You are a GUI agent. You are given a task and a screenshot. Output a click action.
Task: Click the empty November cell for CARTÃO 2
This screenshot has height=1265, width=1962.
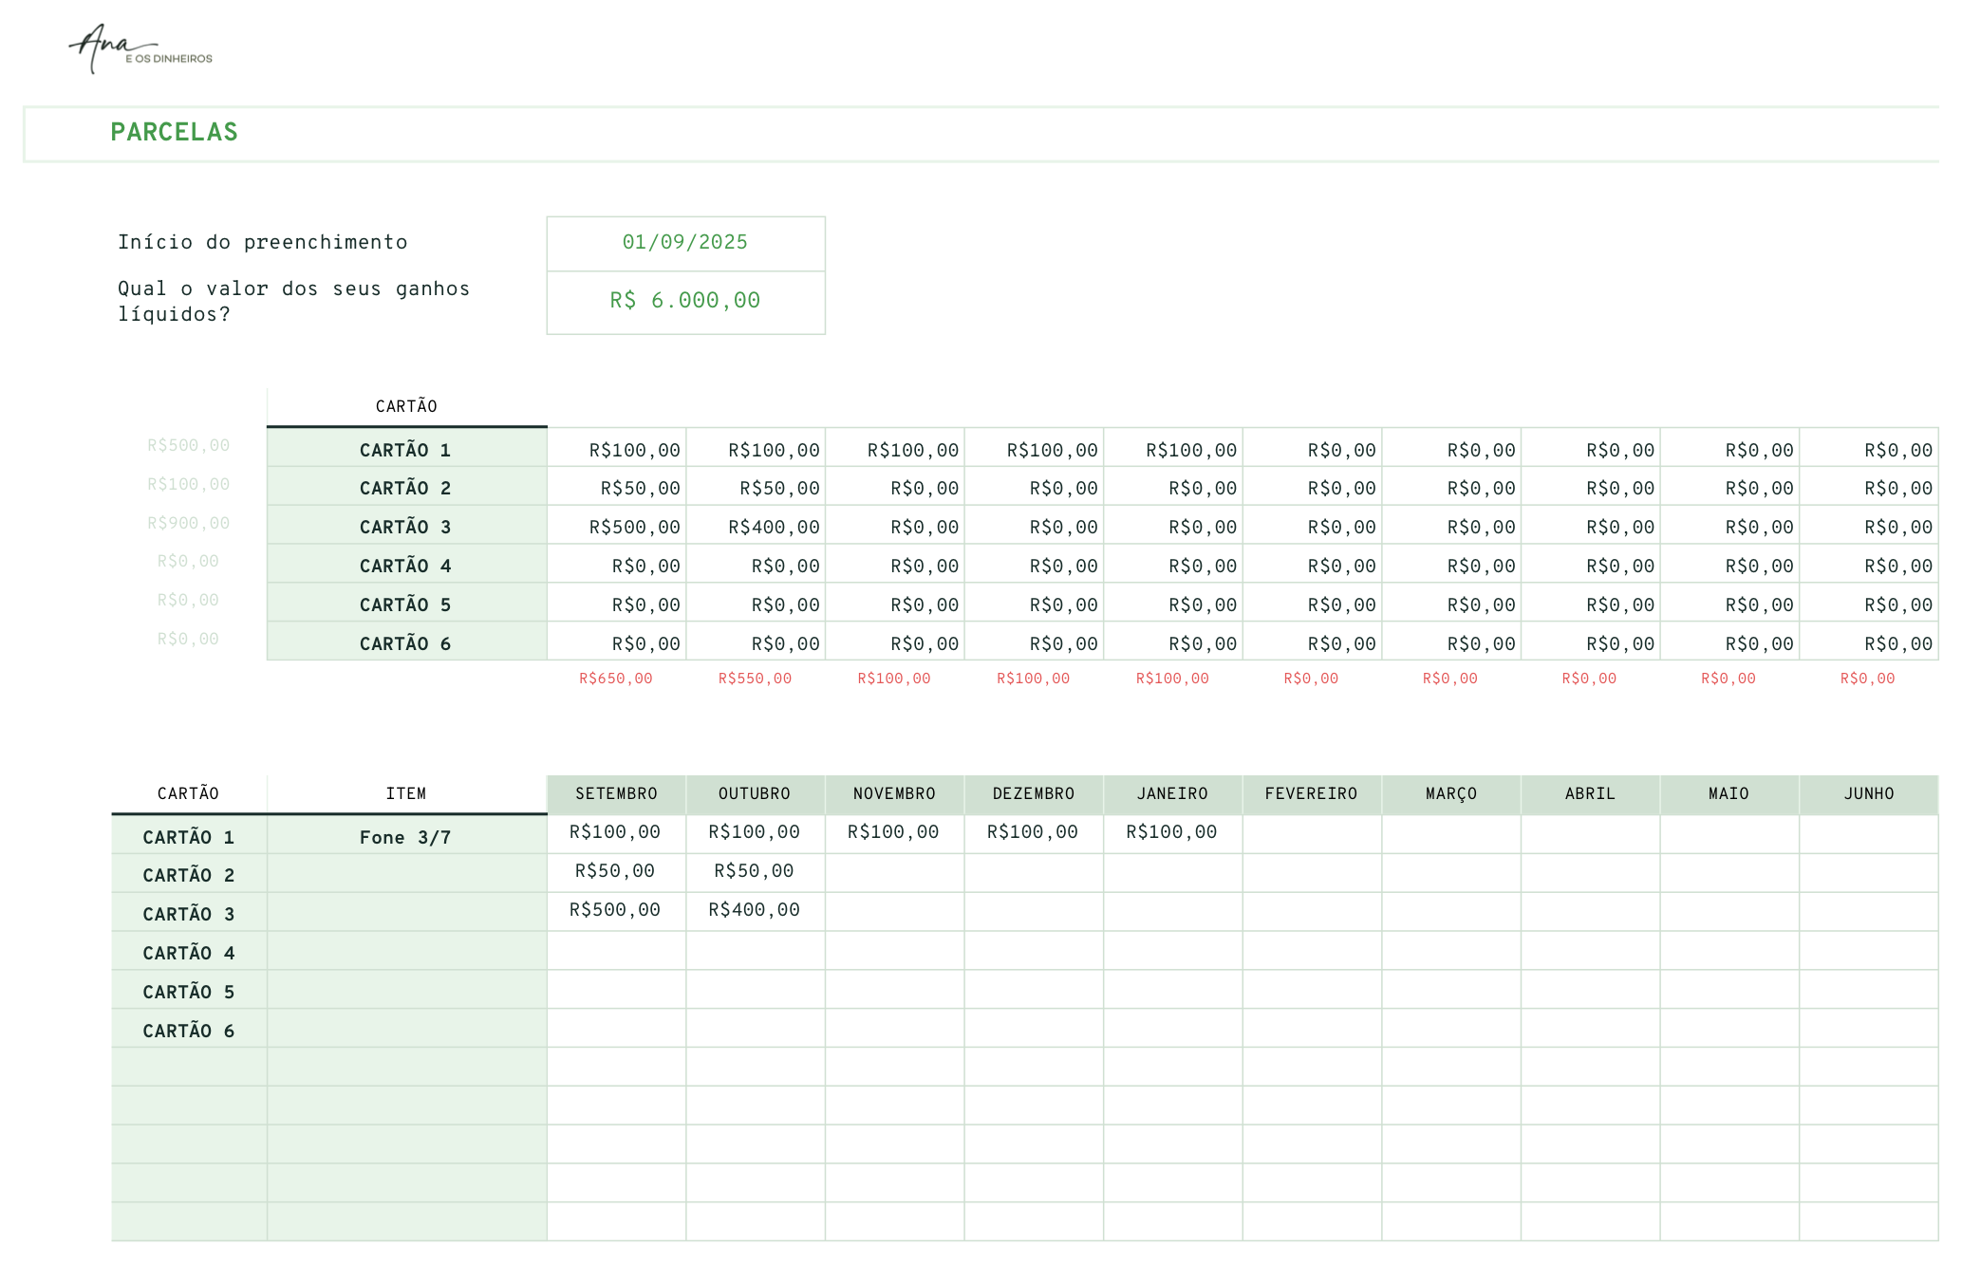pos(894,873)
